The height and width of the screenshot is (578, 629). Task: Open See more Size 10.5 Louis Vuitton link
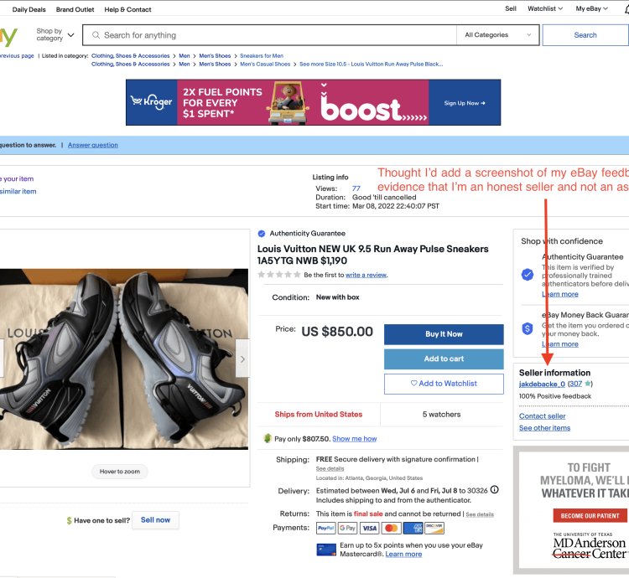click(371, 65)
